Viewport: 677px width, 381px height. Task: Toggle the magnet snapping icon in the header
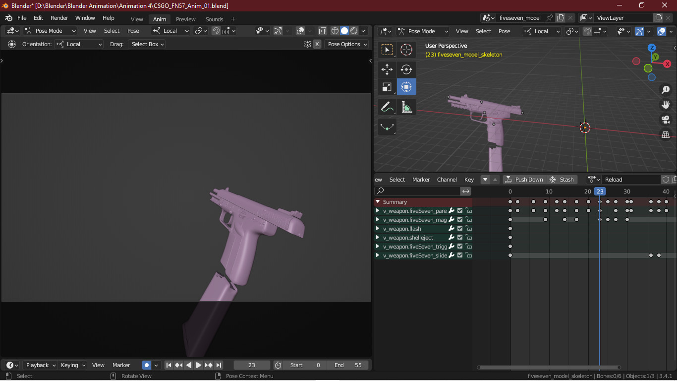(216, 30)
